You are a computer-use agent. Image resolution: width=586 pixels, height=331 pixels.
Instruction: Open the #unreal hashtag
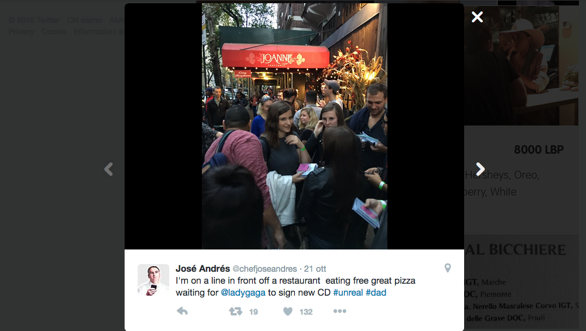pyautogui.click(x=348, y=292)
